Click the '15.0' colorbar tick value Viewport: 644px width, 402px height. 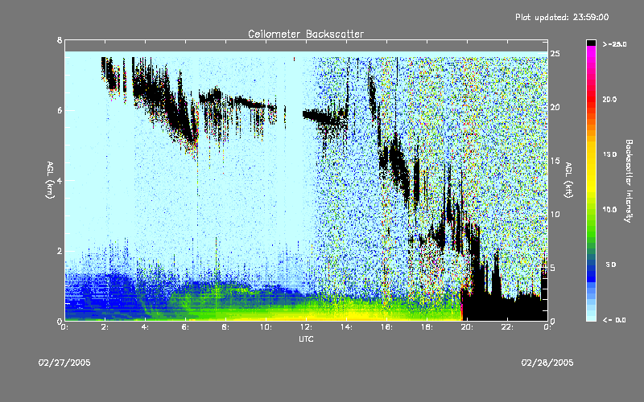(609, 154)
